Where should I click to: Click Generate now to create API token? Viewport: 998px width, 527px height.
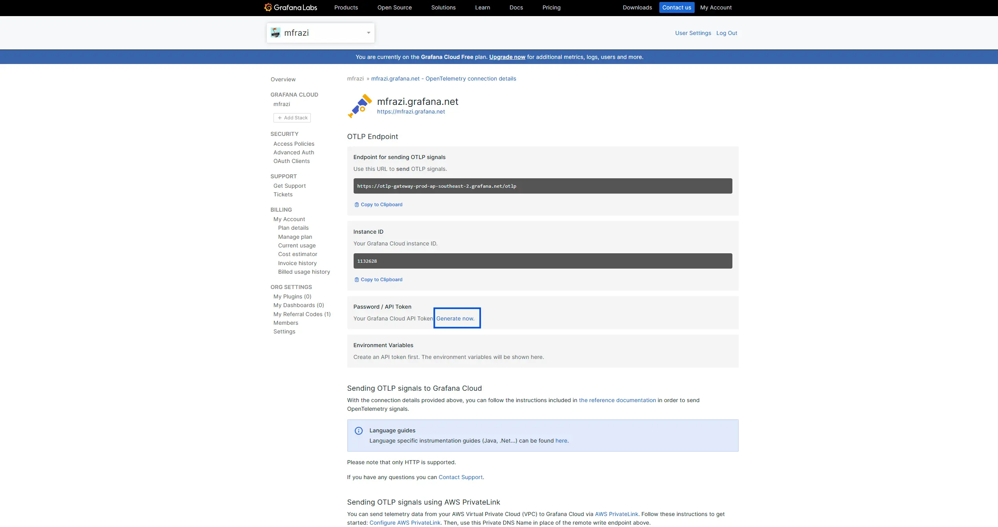tap(455, 318)
